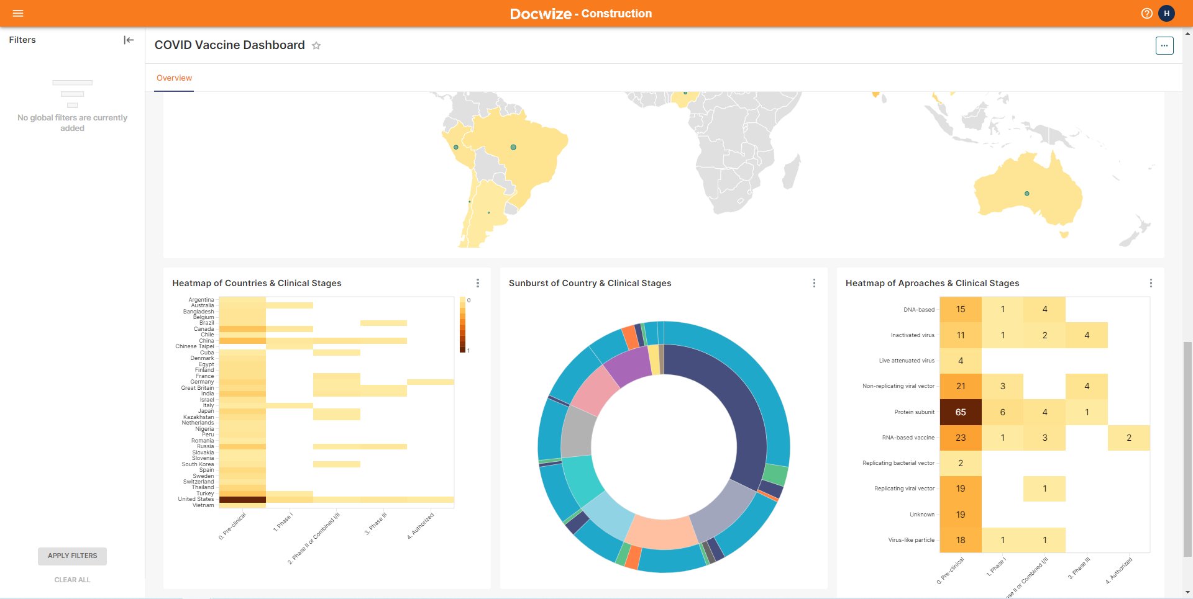The height and width of the screenshot is (599, 1193).
Task: Open Heatmap of Countries chart options menu
Action: [x=477, y=283]
